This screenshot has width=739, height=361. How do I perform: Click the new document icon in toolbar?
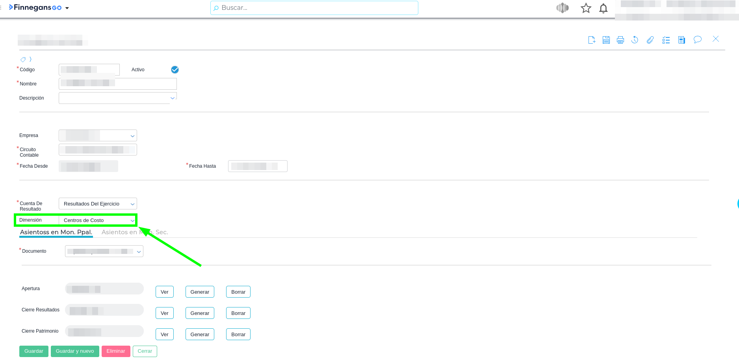pos(592,40)
